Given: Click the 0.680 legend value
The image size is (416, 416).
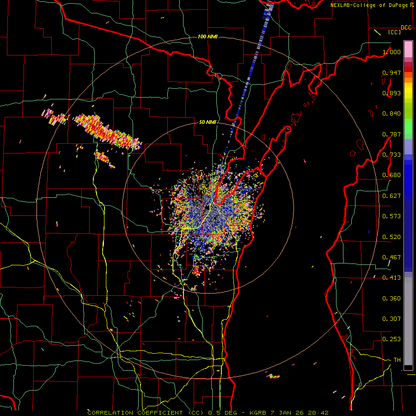Looking at the screenshot, I should coord(392,175).
